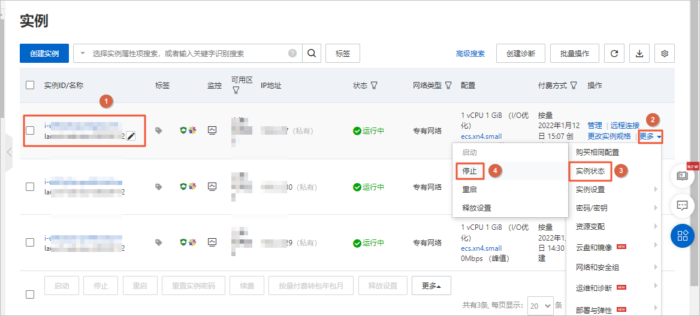
Task: Click filter icon under 可用区 column header
Action: (x=236, y=90)
